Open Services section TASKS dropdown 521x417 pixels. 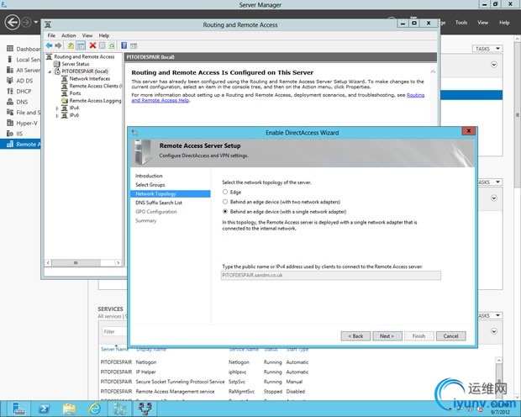(490, 315)
